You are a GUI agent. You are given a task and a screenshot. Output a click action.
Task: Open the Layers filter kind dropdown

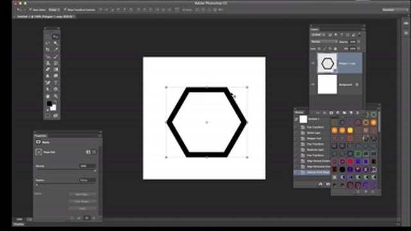pyautogui.click(x=319, y=35)
